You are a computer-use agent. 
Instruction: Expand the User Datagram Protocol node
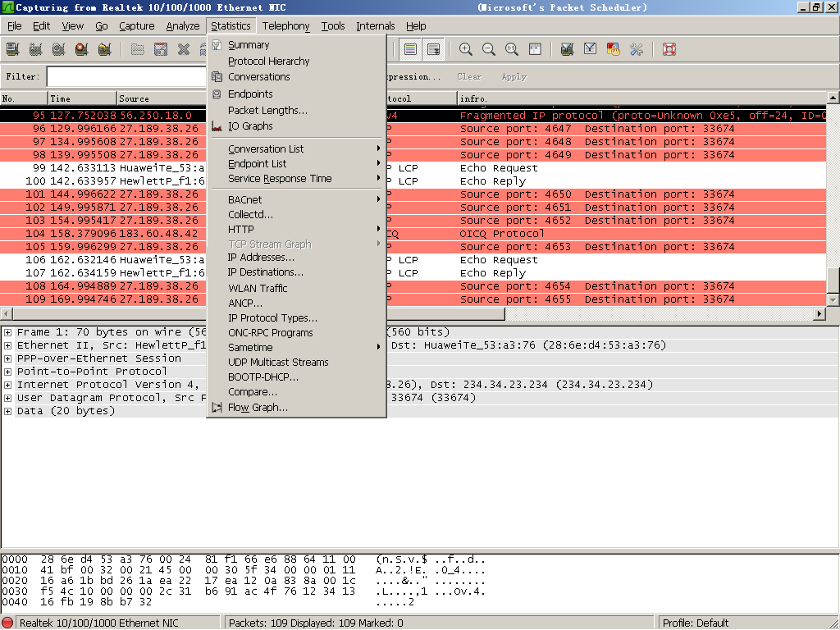7,398
